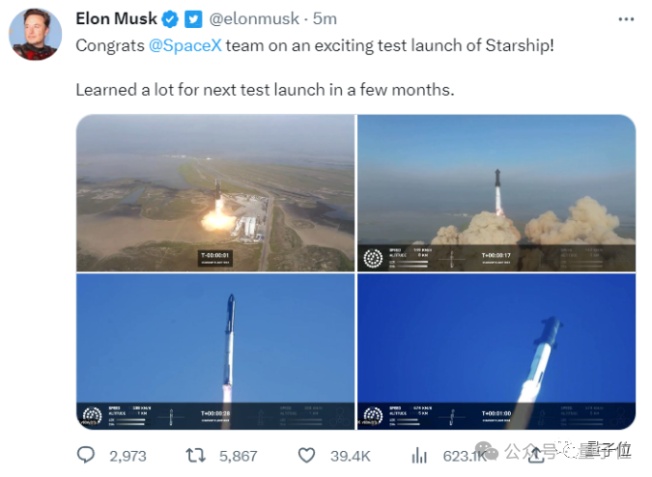Click the Twitter bird affiliate badge
Screen dimensions: 652x477
(x=193, y=19)
